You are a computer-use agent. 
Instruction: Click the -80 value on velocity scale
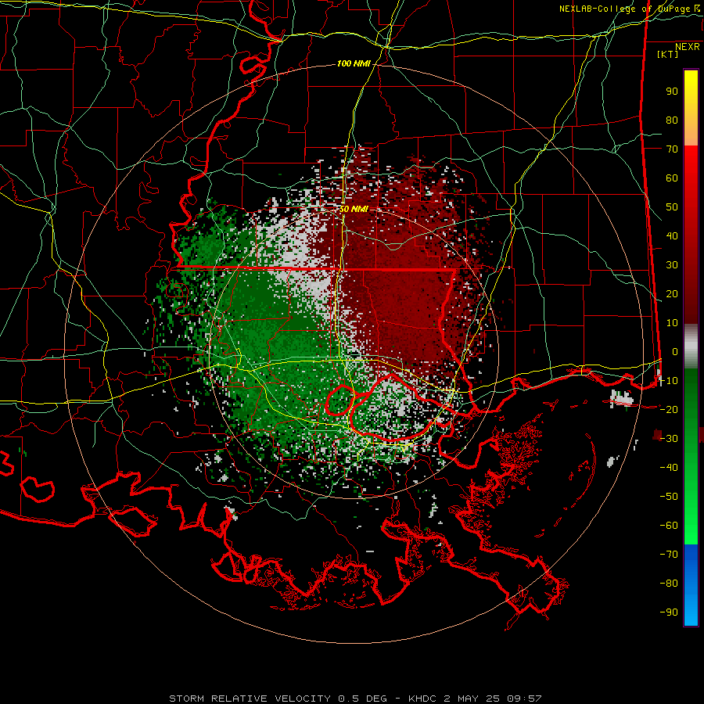pyautogui.click(x=669, y=584)
